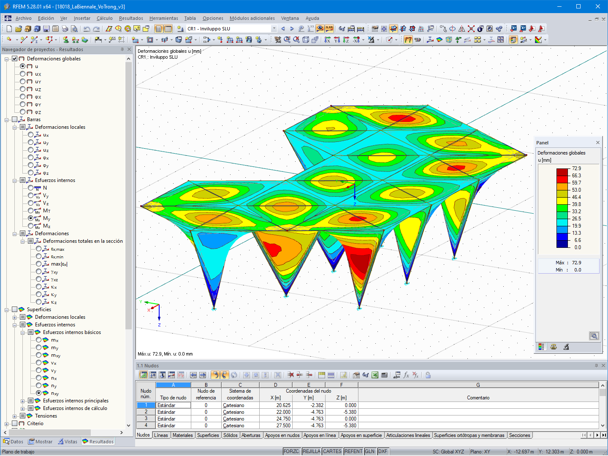Screen dimensions: 608x456
Task: Expand the Tensiones tree node
Action: [15, 416]
